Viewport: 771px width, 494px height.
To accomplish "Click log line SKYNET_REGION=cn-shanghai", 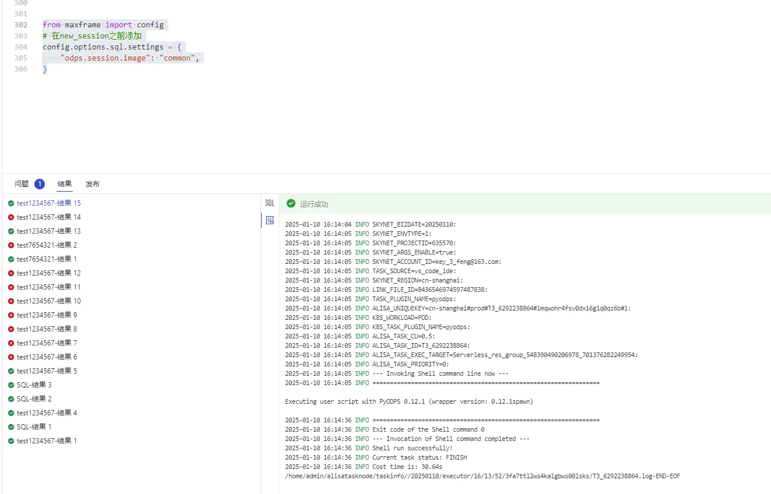I will coord(374,280).
